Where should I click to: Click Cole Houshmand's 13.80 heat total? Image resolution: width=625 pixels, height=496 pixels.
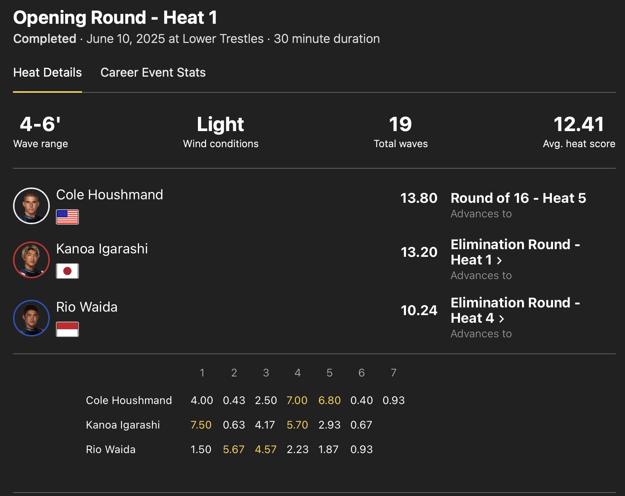coord(419,198)
